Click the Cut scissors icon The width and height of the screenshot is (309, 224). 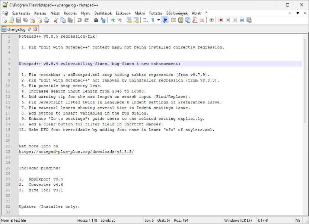[56, 20]
